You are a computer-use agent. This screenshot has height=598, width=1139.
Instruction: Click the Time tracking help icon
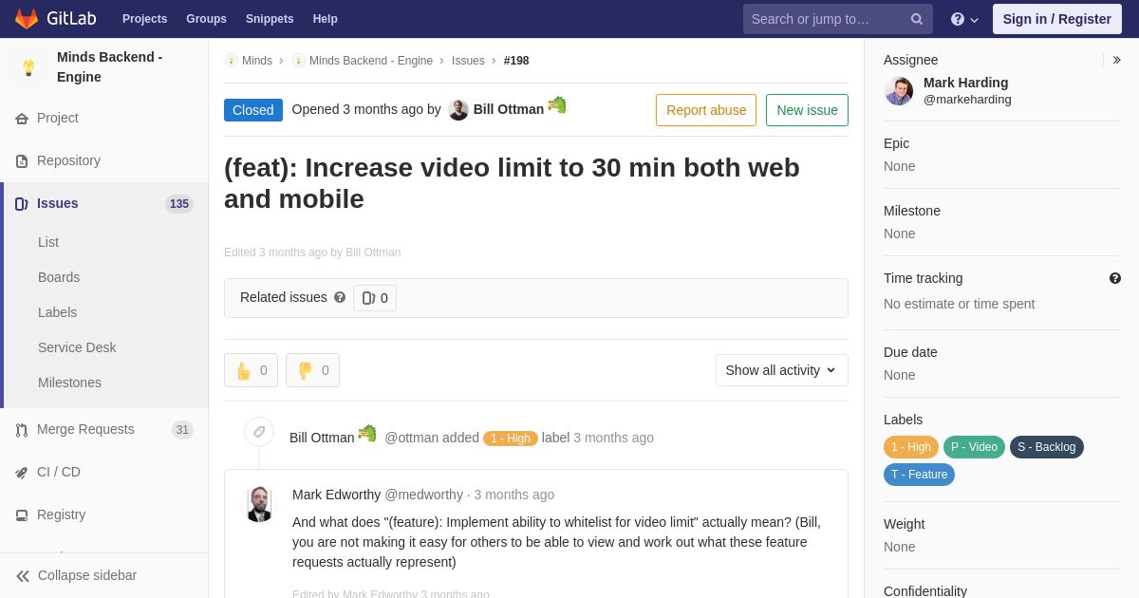(x=1115, y=278)
